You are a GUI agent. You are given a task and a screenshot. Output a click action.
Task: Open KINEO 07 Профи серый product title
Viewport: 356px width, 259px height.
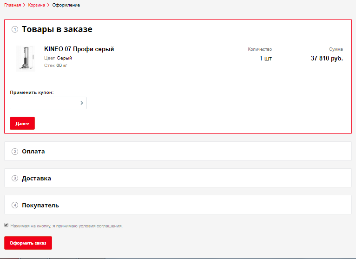[x=79, y=49]
